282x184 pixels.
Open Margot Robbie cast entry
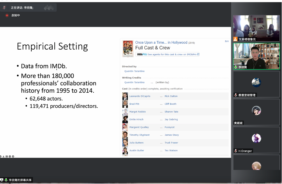pos(137,112)
